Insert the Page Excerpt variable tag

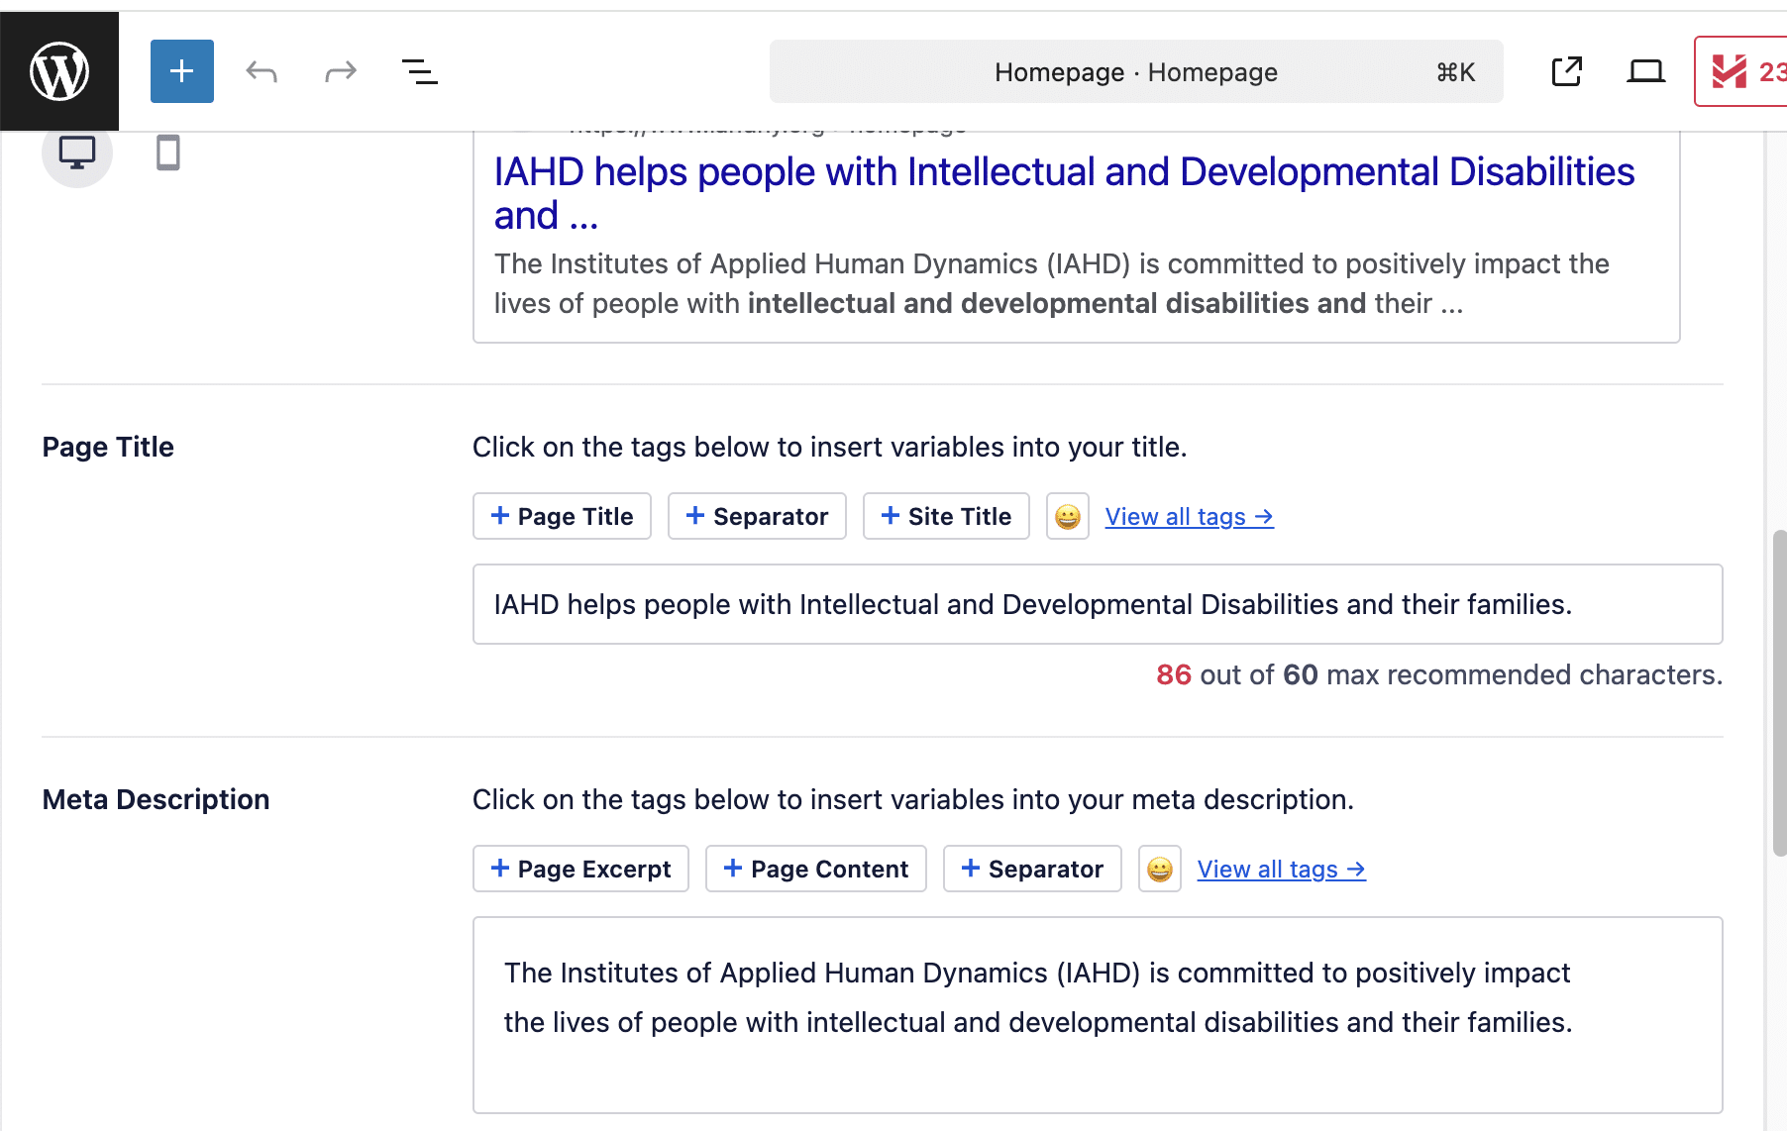point(580,869)
